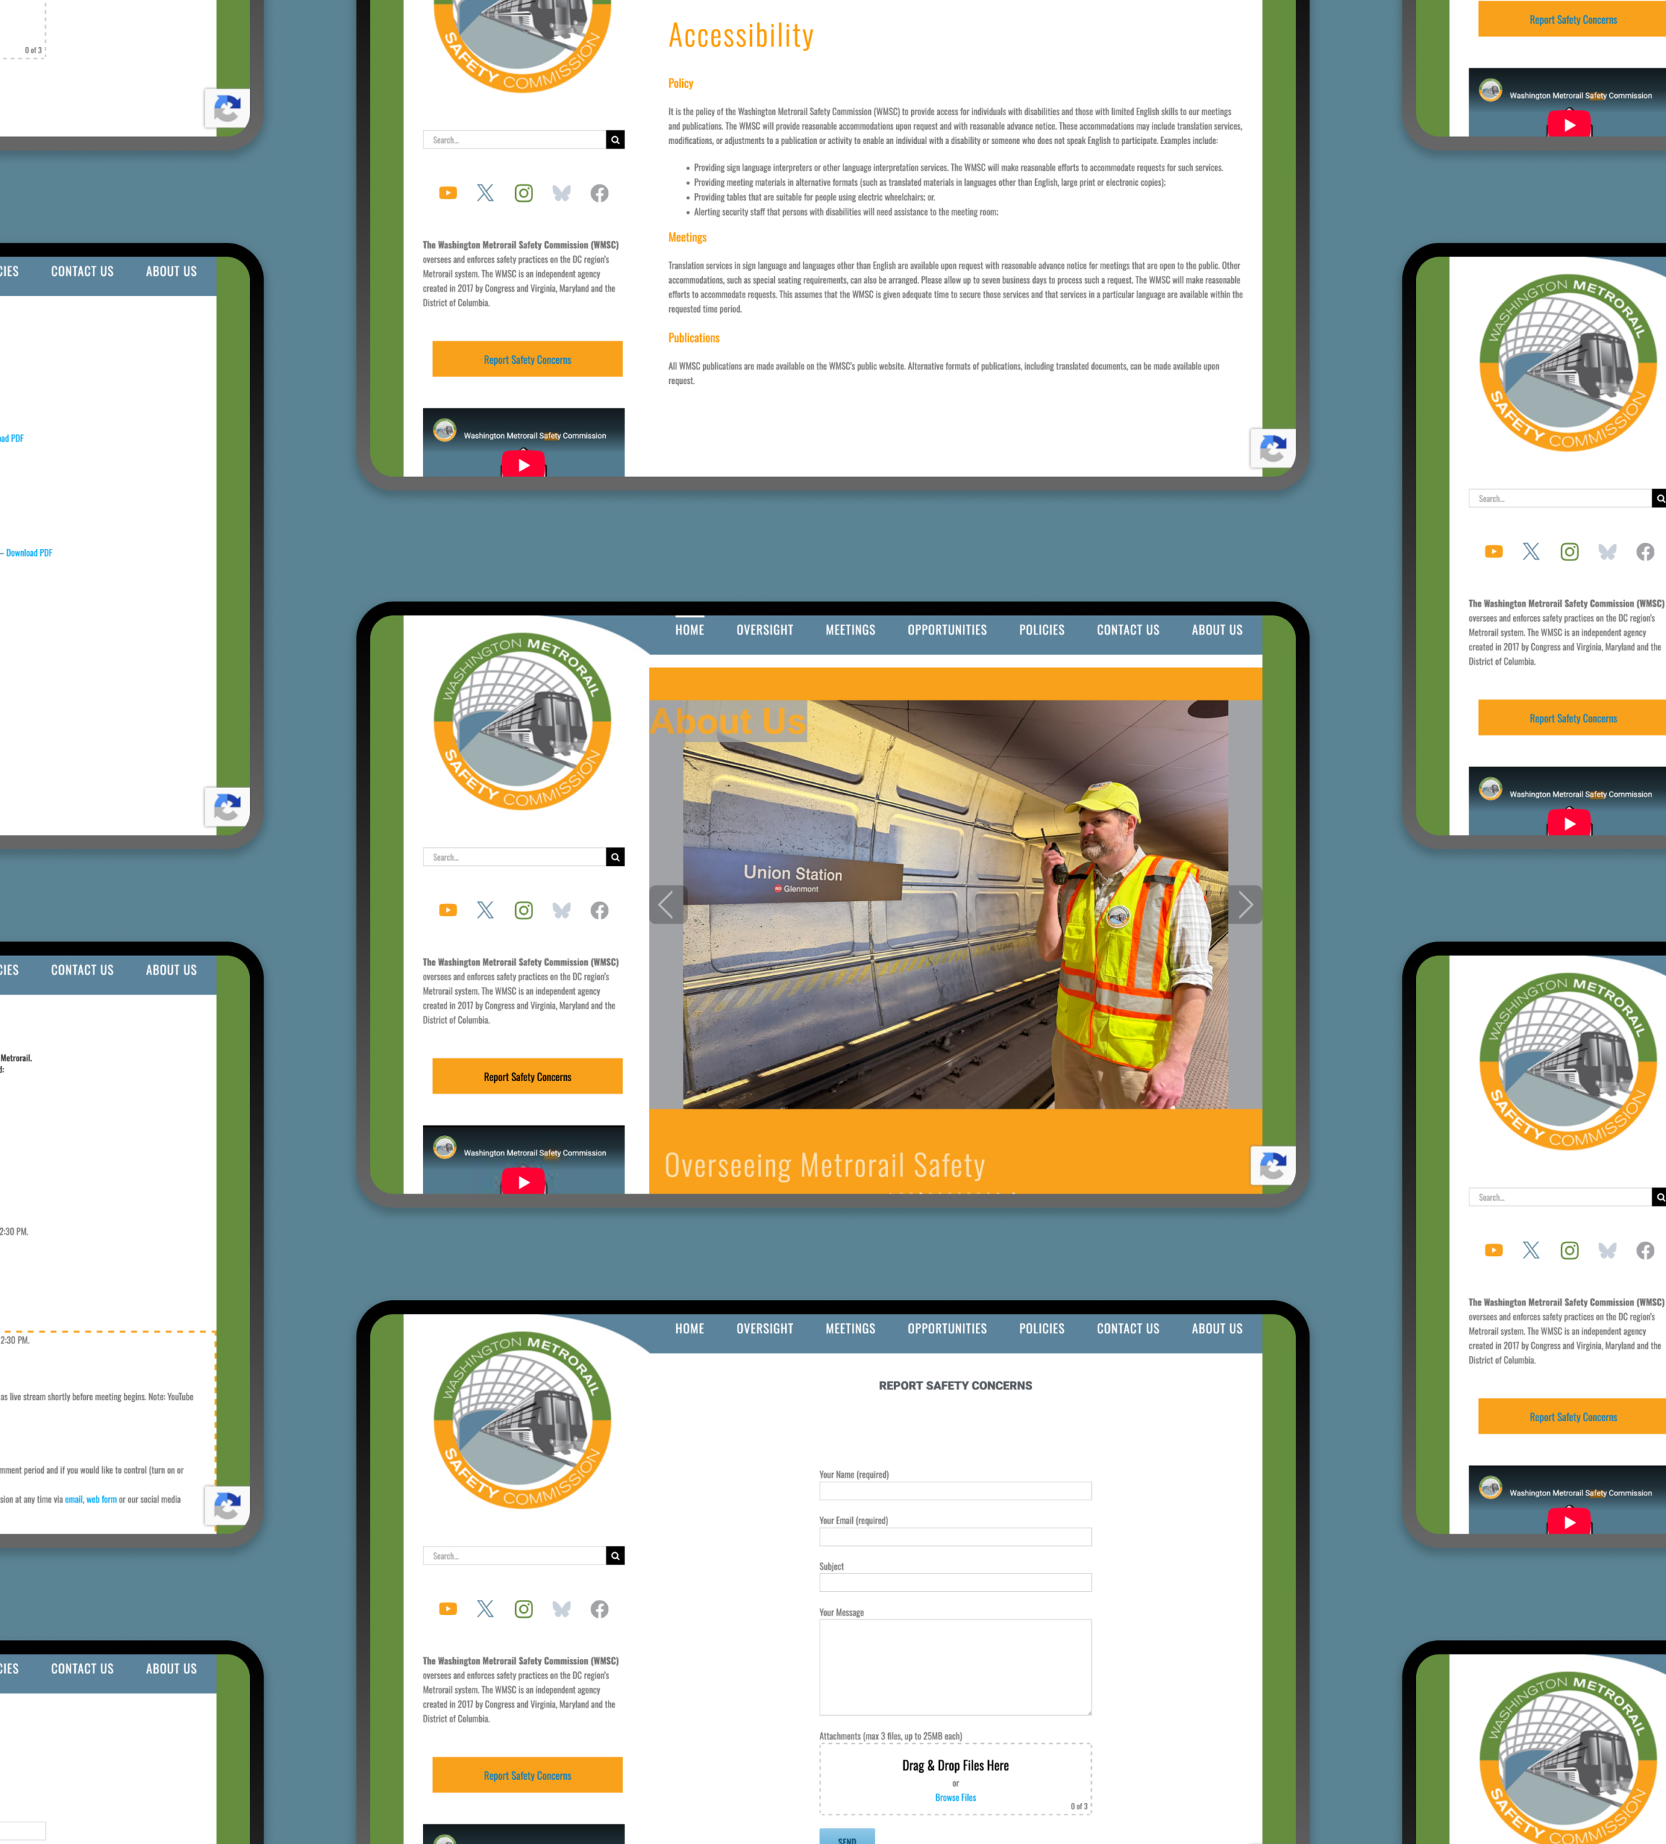Image resolution: width=1666 pixels, height=1844 pixels.
Task: Open YouTube icon on the Union Station home tablet
Action: (x=447, y=910)
